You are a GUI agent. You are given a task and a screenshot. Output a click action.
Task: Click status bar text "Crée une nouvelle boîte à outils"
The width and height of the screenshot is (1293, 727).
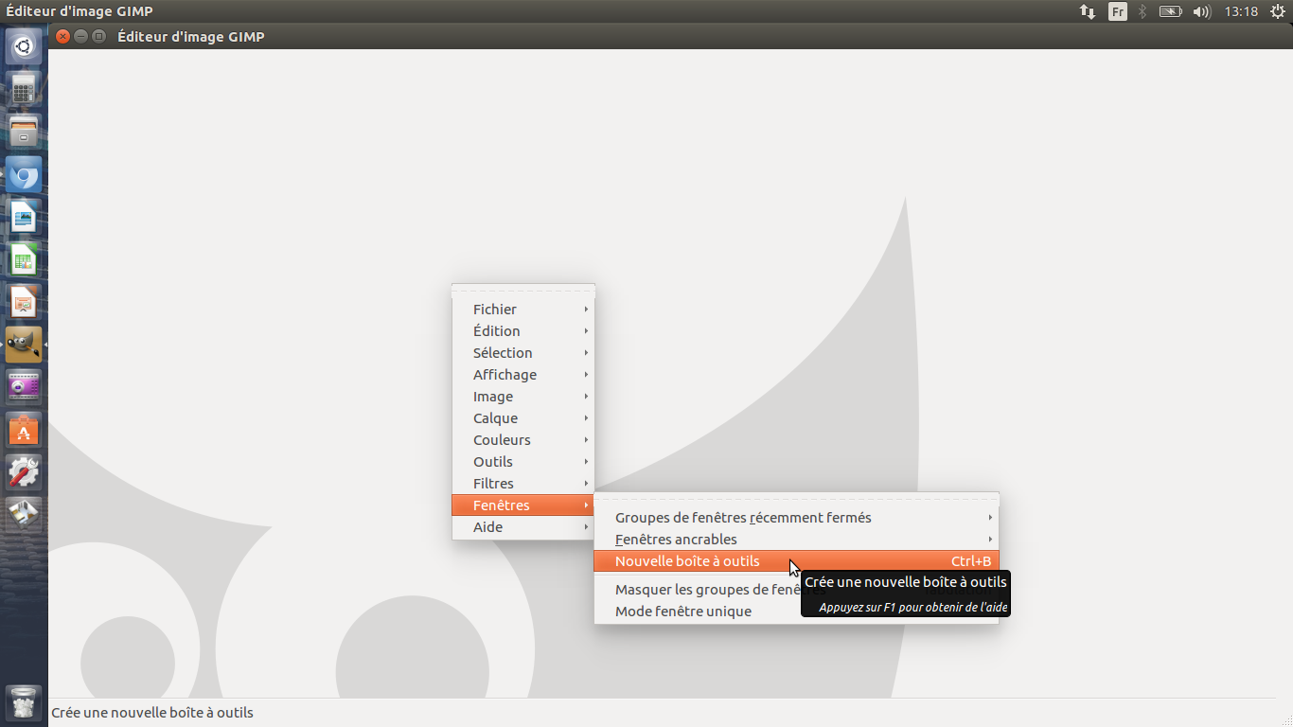pyautogui.click(x=152, y=713)
